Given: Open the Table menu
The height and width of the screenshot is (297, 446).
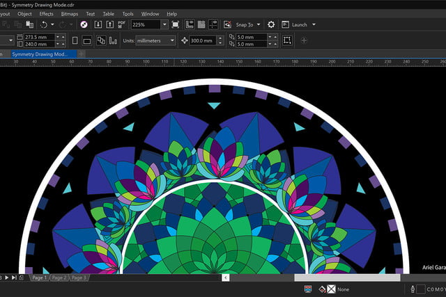Looking at the screenshot, I should (109, 14).
